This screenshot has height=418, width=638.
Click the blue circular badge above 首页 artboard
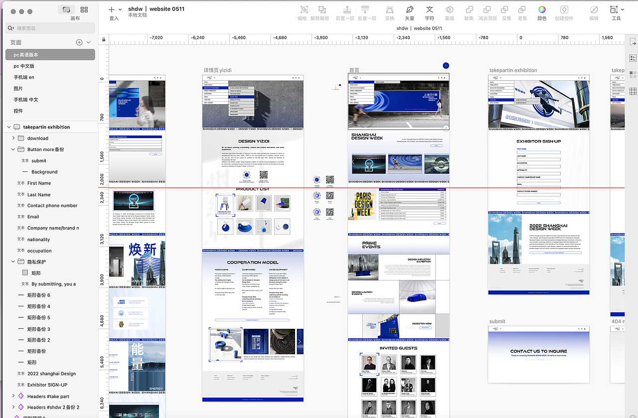pyautogui.click(x=446, y=66)
